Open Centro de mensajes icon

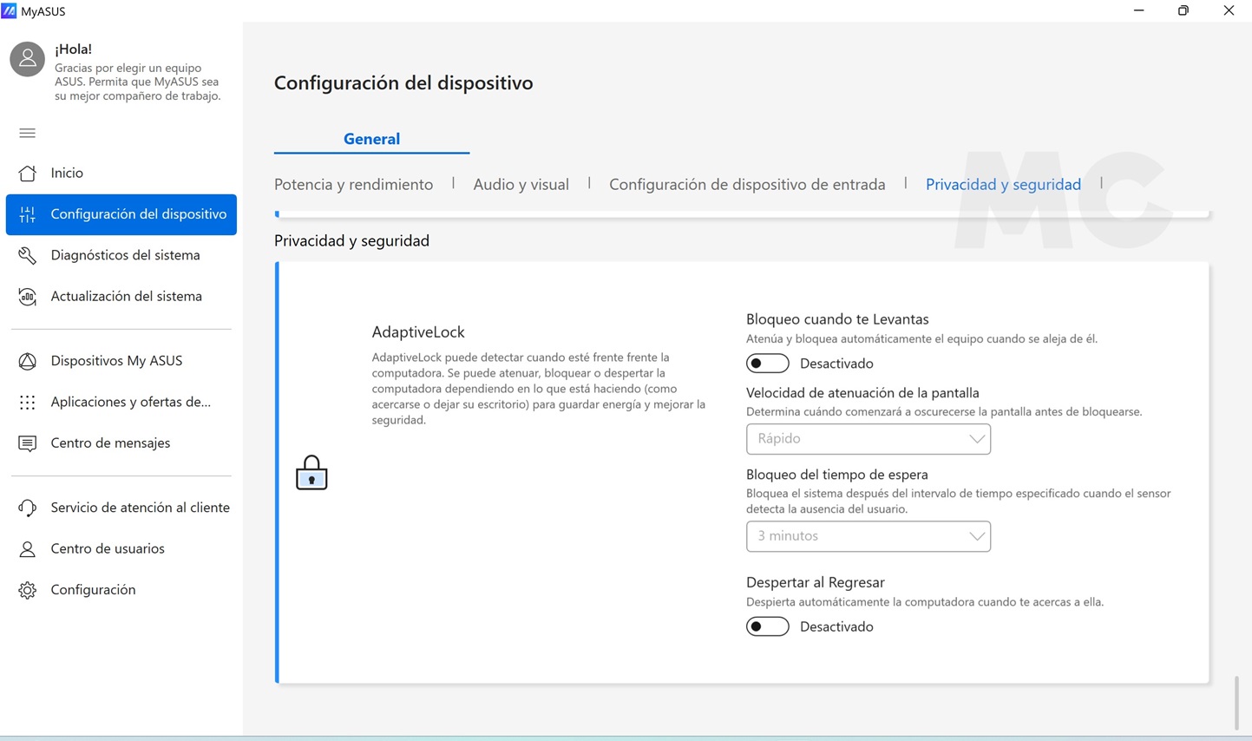[x=28, y=443]
